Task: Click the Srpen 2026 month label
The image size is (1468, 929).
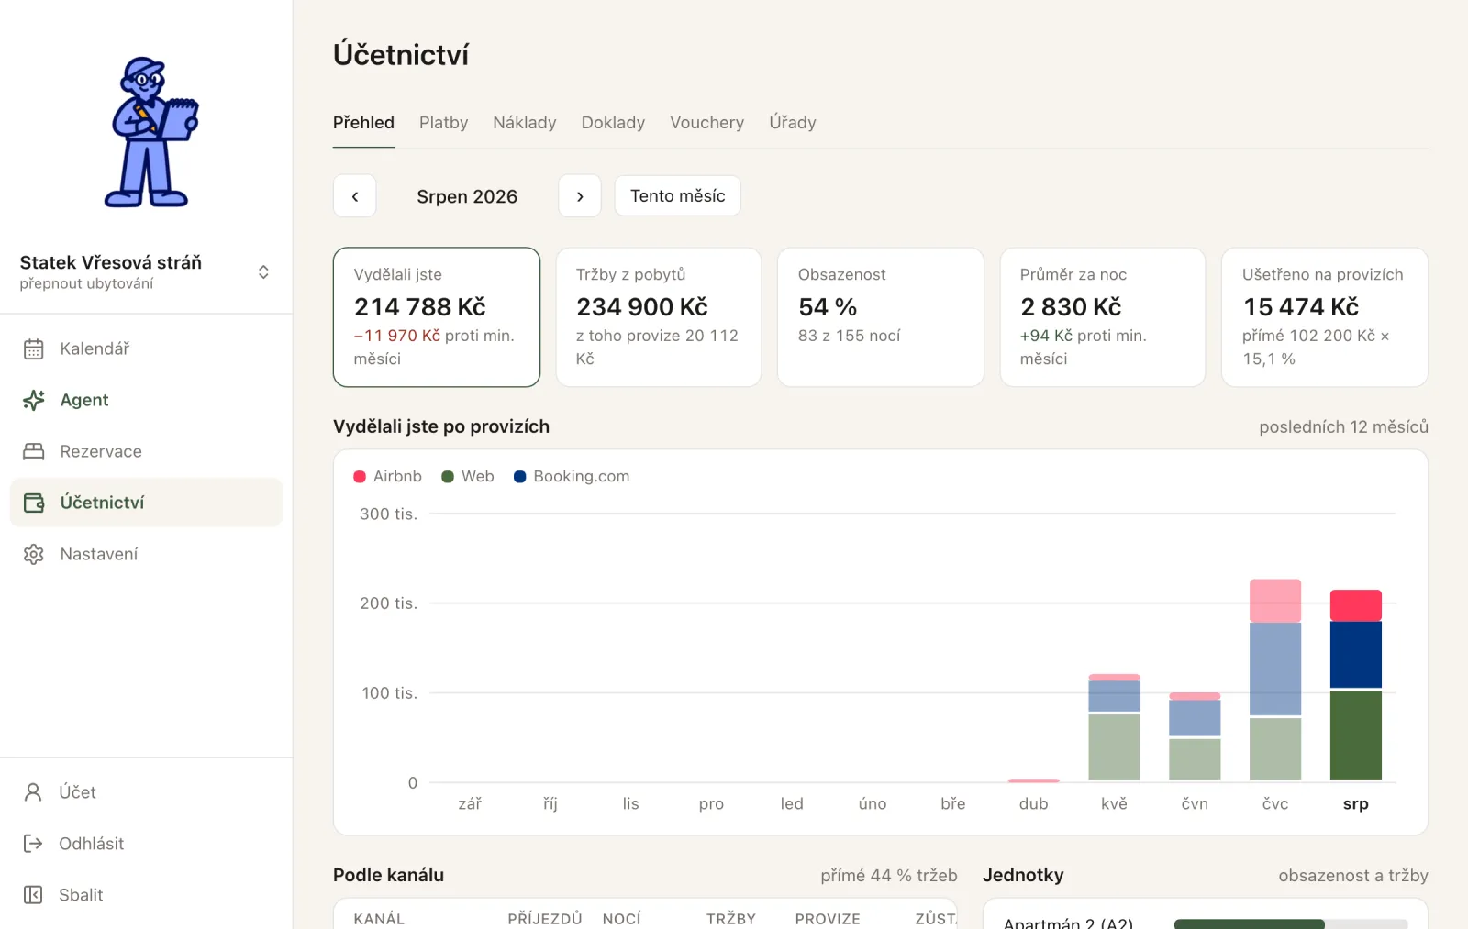Action: click(467, 196)
